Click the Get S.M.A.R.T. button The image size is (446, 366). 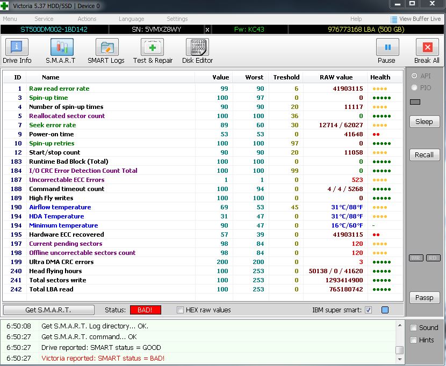(49, 310)
